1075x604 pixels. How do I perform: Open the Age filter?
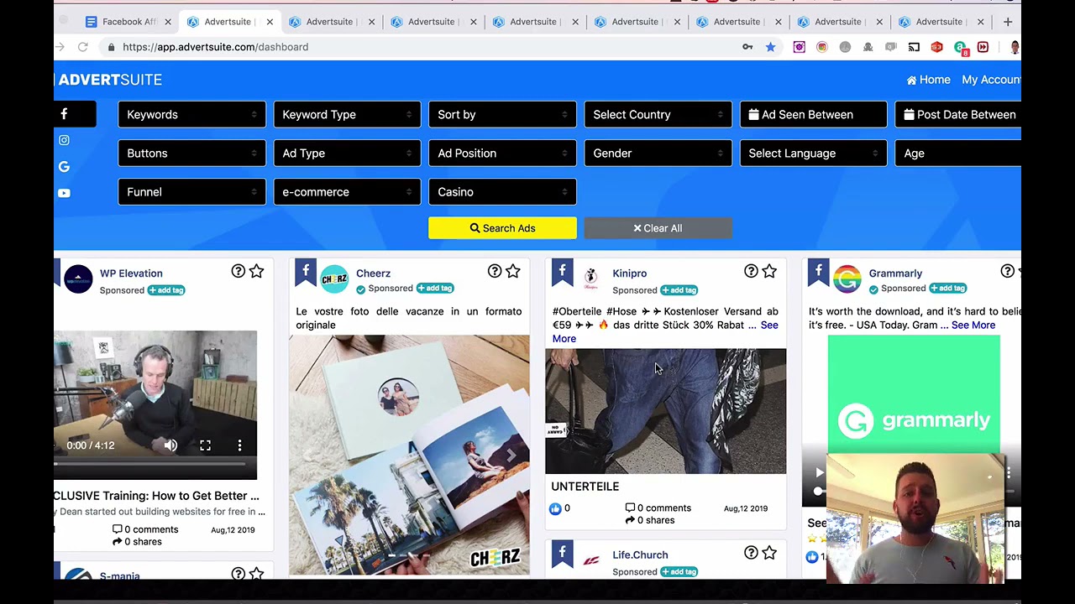(x=958, y=154)
